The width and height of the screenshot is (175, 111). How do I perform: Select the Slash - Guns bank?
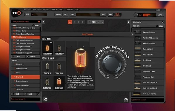pyautogui.click(x=26, y=31)
